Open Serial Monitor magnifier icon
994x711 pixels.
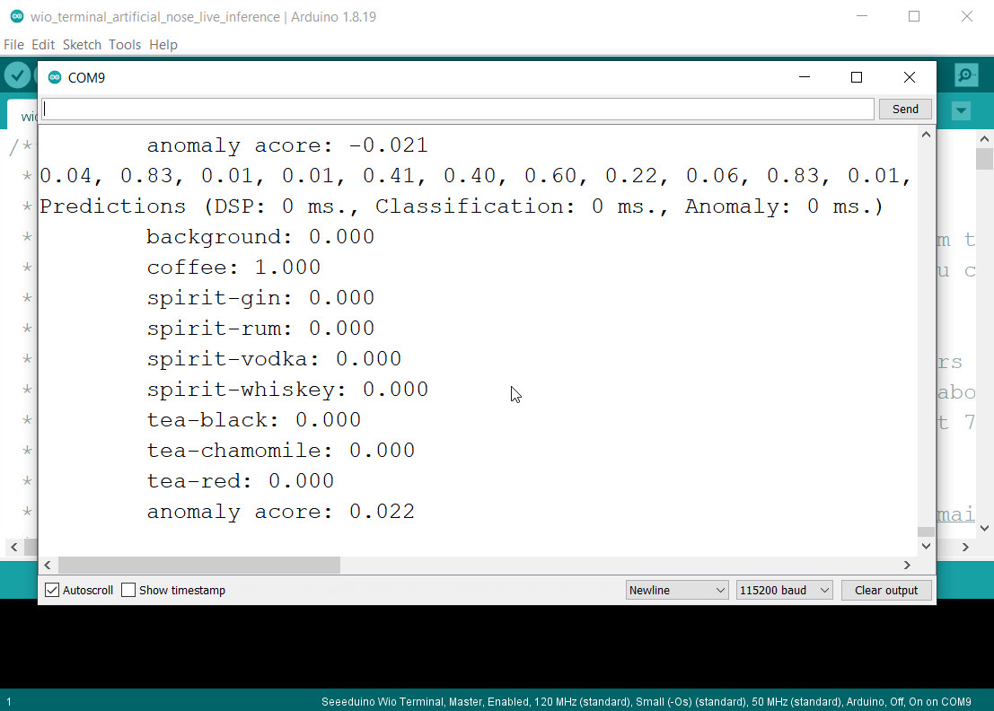(966, 75)
